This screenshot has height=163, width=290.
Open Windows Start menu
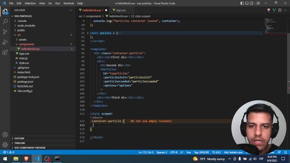5,159
